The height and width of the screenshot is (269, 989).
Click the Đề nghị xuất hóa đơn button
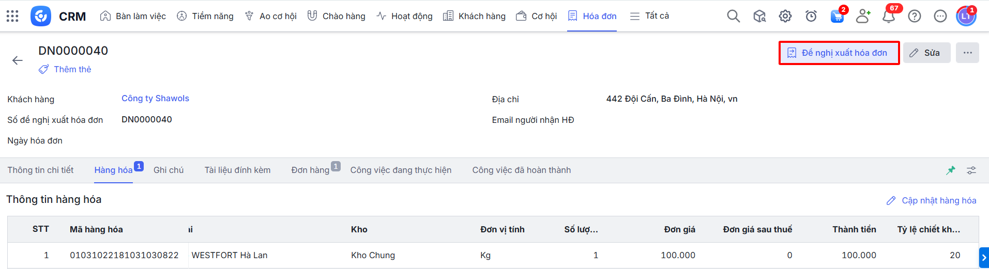pos(839,53)
